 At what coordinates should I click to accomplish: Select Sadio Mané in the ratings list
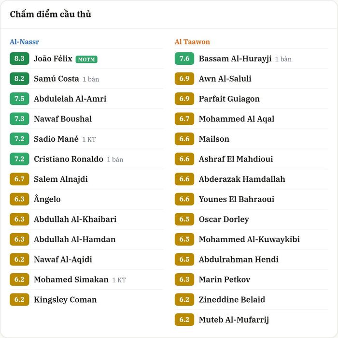56,139
